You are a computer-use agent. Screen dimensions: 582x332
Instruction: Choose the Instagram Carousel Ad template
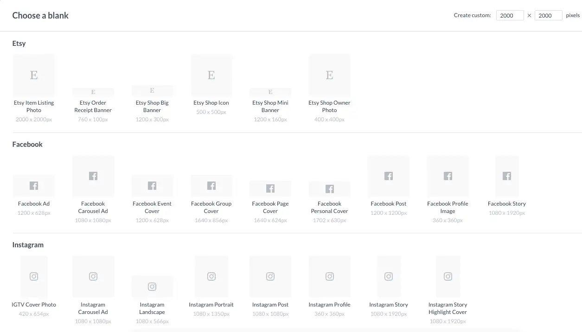click(93, 276)
